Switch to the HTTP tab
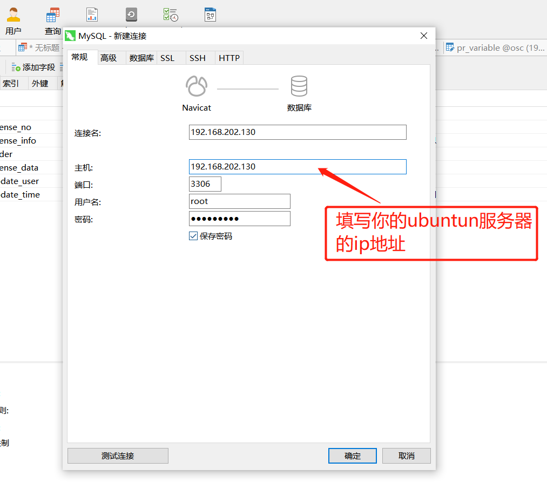This screenshot has width=547, height=496. tap(229, 58)
